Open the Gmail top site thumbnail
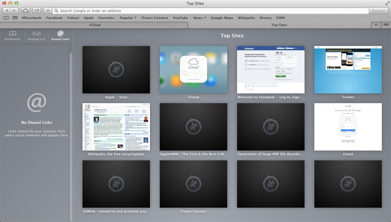This screenshot has height=222, width=391. tap(348, 127)
